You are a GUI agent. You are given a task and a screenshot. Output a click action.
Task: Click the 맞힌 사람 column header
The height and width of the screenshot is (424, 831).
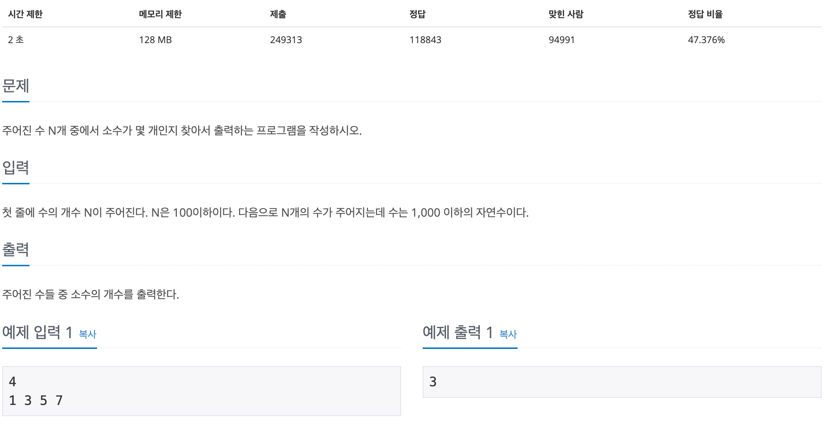[566, 14]
